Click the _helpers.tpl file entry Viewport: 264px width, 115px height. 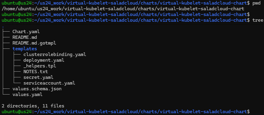pos(40,66)
